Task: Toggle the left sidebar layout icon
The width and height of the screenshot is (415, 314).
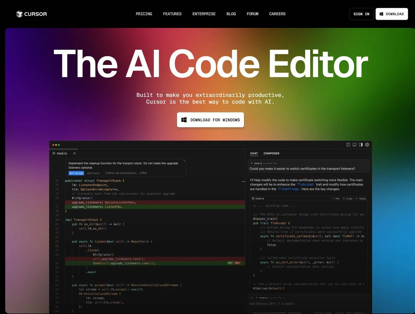Action: (348, 145)
